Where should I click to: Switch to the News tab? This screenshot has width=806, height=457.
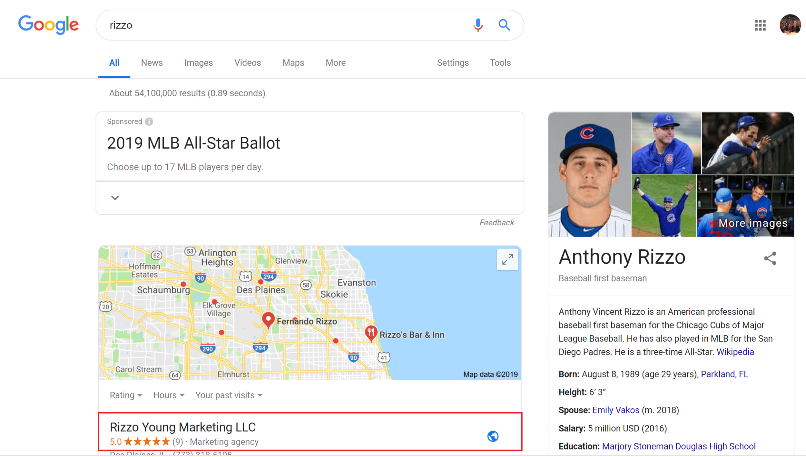click(x=152, y=63)
